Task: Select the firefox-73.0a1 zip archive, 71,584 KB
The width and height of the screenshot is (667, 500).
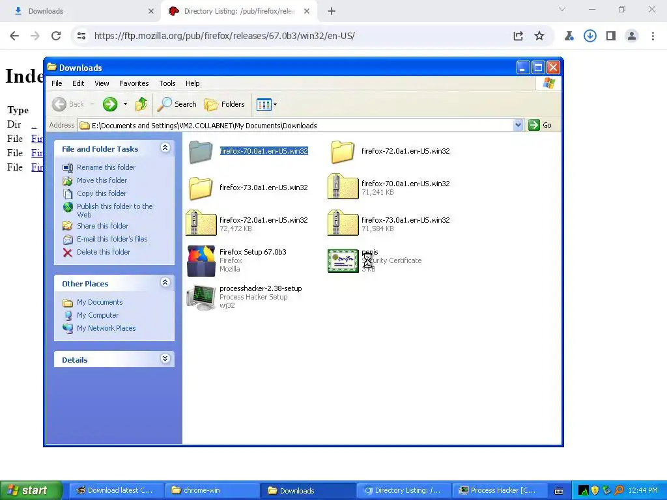Action: coord(343,223)
